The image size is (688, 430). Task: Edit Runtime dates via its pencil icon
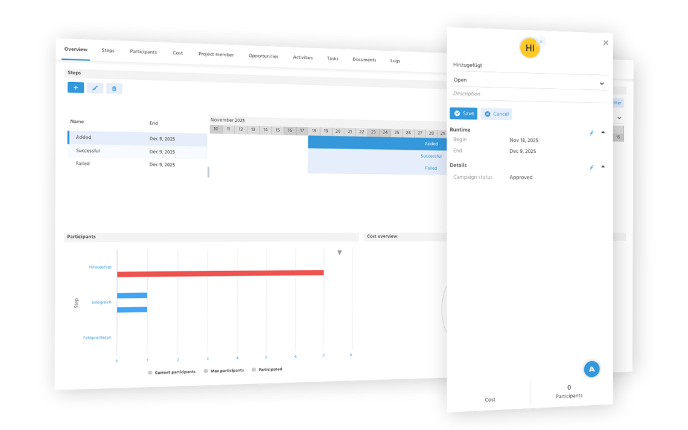pos(591,133)
